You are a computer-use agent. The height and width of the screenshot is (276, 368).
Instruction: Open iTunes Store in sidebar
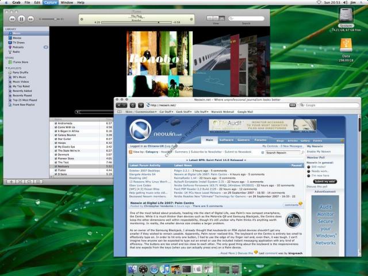[21, 62]
